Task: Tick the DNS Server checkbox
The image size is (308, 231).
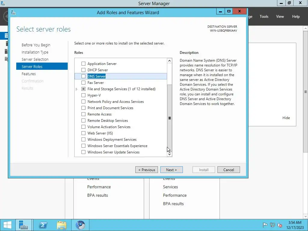Action: tap(84, 76)
